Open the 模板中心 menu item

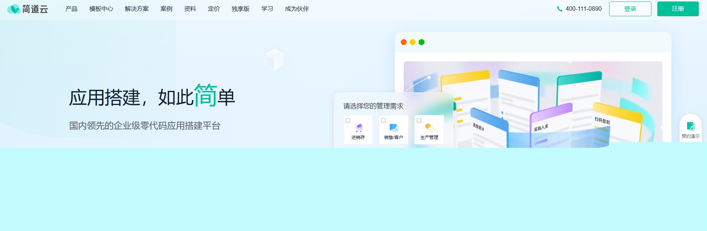[101, 9]
